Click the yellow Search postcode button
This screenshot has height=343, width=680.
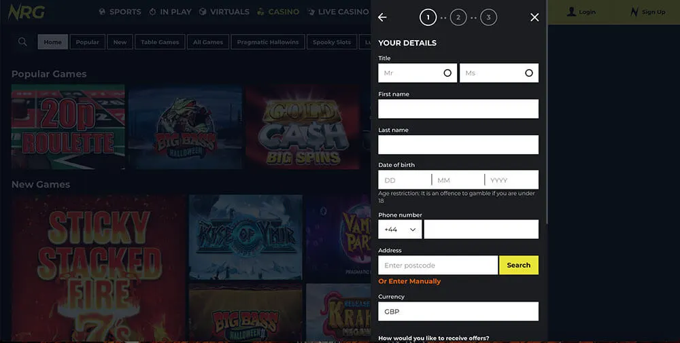[x=519, y=265]
